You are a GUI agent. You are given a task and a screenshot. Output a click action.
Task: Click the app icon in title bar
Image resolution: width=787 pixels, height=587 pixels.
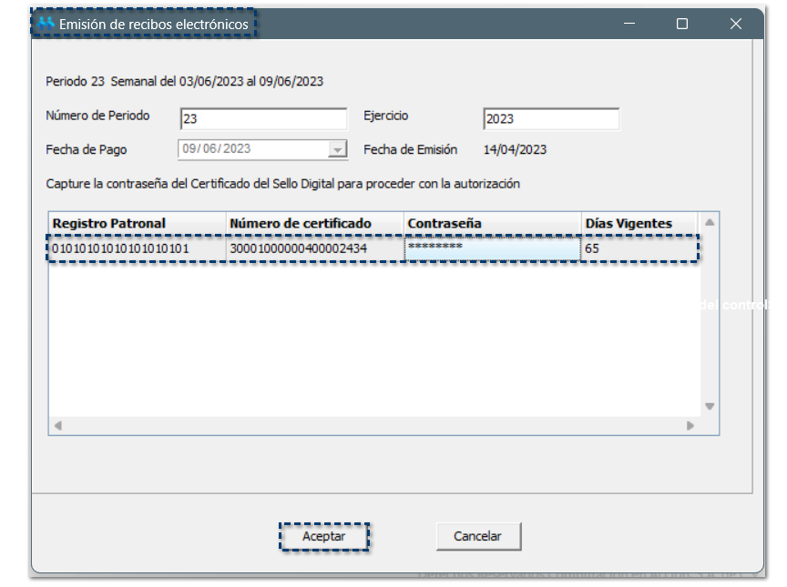46,25
